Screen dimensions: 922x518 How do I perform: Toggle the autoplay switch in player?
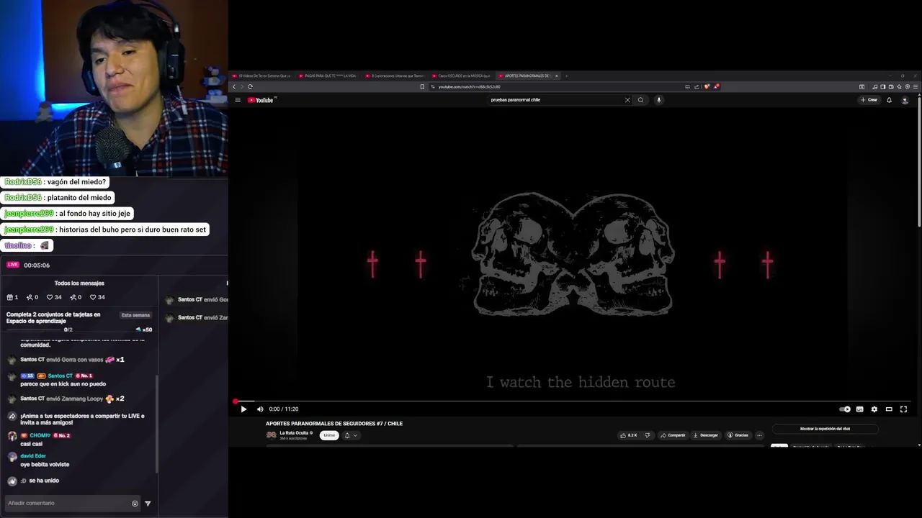pyautogui.click(x=845, y=409)
